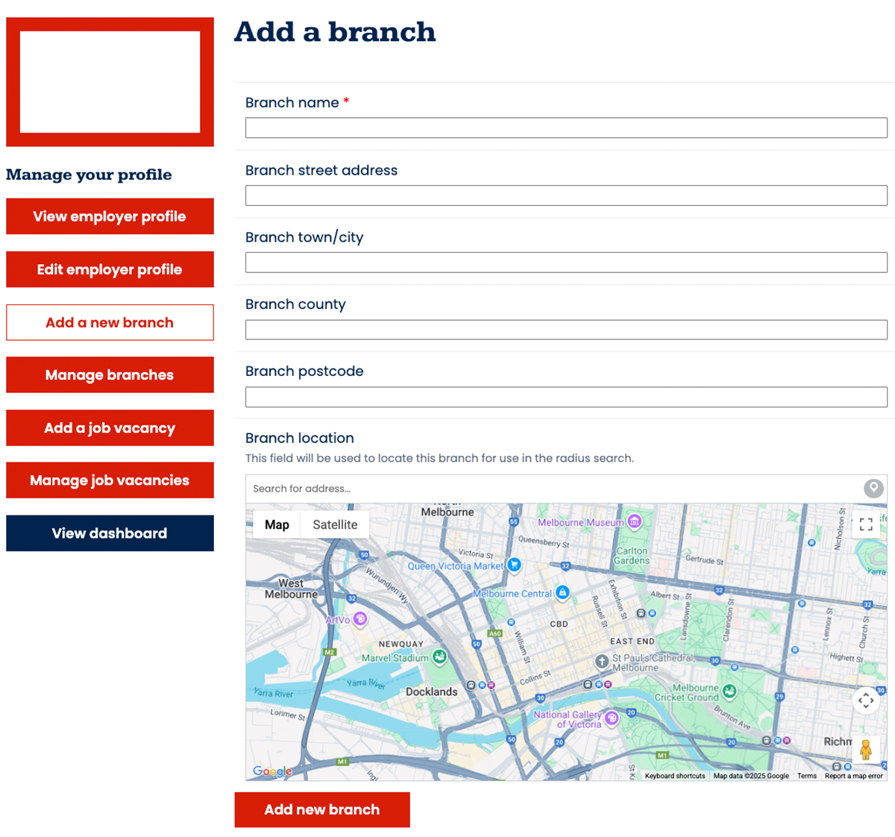Click the Melbourne Cricket Ground marker
895x837 pixels.
729,692
